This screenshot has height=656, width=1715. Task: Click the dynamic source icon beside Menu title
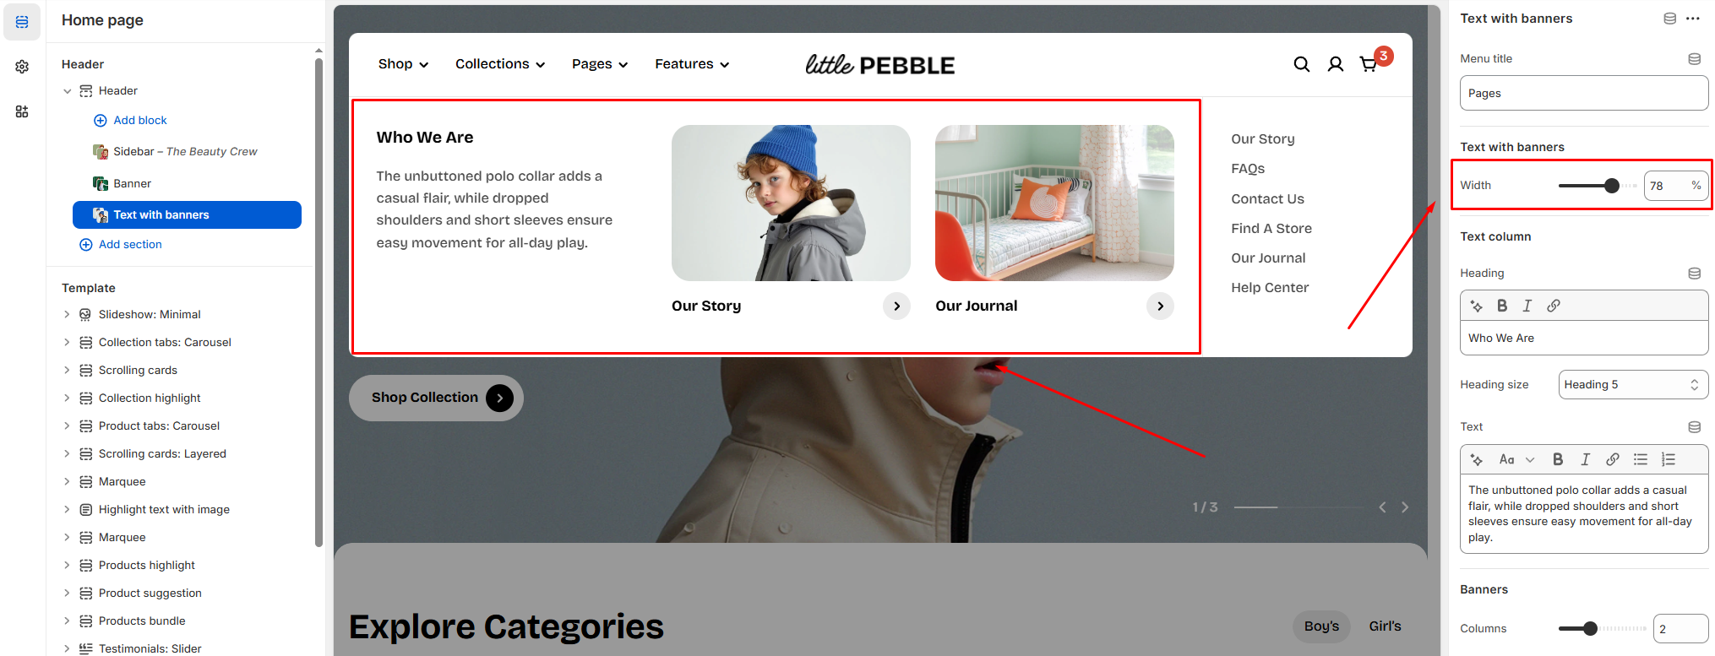click(x=1695, y=59)
